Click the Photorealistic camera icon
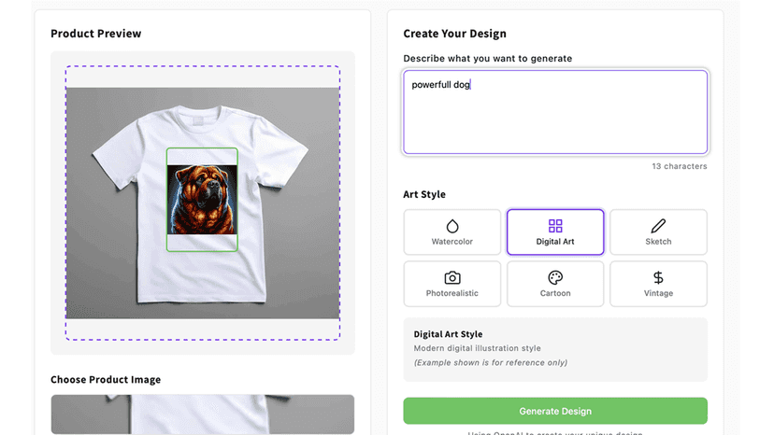The image size is (774, 435). (x=452, y=277)
